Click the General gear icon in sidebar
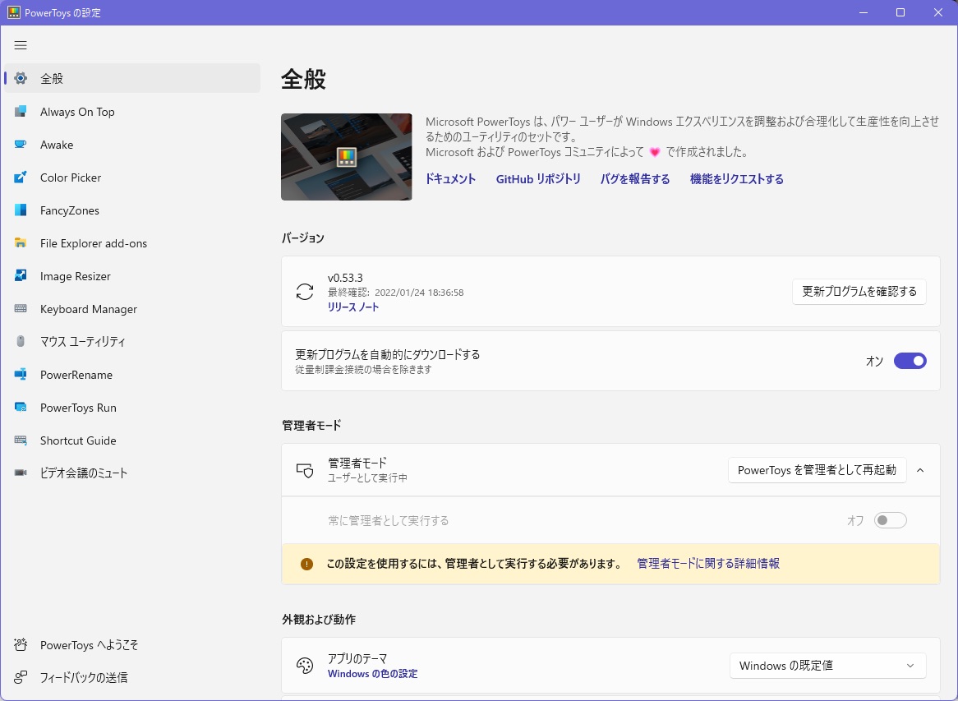Screen dimensions: 958x701 coord(21,78)
